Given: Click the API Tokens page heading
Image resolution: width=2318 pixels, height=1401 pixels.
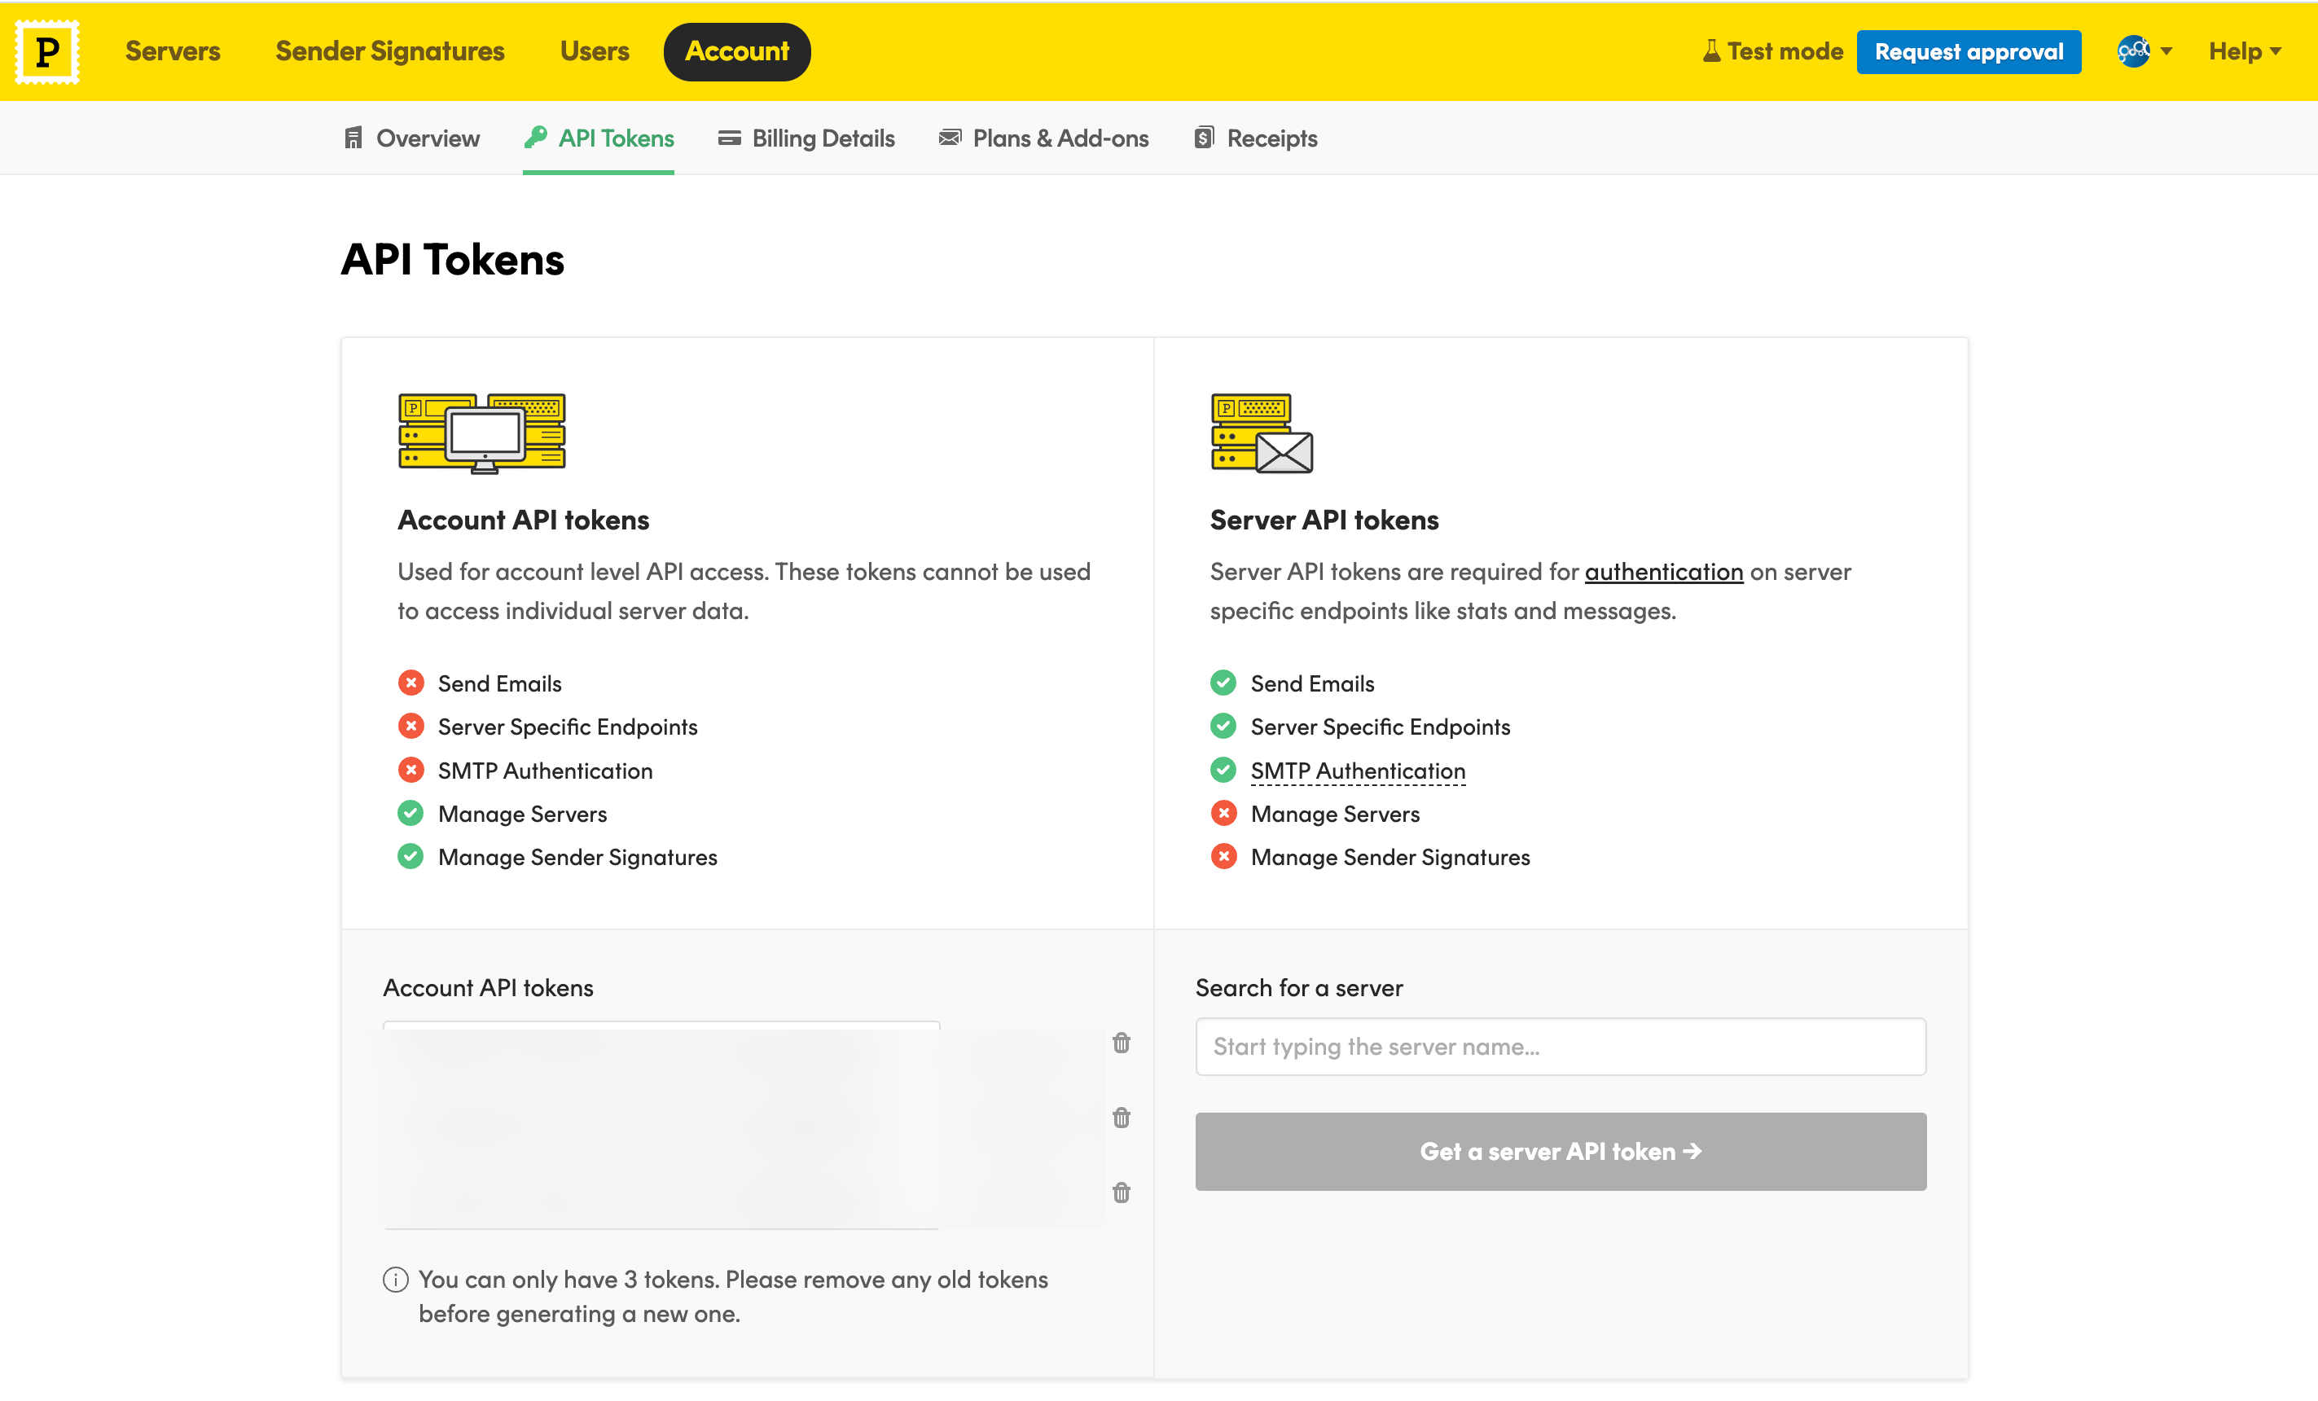Looking at the screenshot, I should point(453,260).
